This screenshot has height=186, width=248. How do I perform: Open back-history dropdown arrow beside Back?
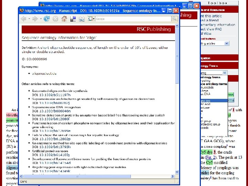point(29,19)
